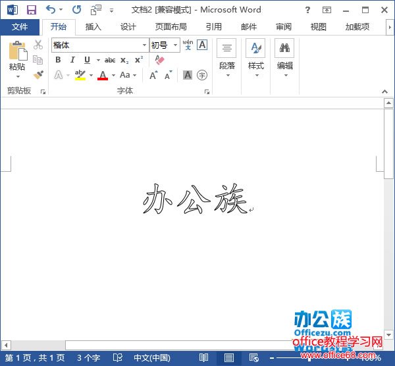Screen dimensions: 395x366
Task: Switch to the 邮件 Mailings tab
Action: coord(249,27)
